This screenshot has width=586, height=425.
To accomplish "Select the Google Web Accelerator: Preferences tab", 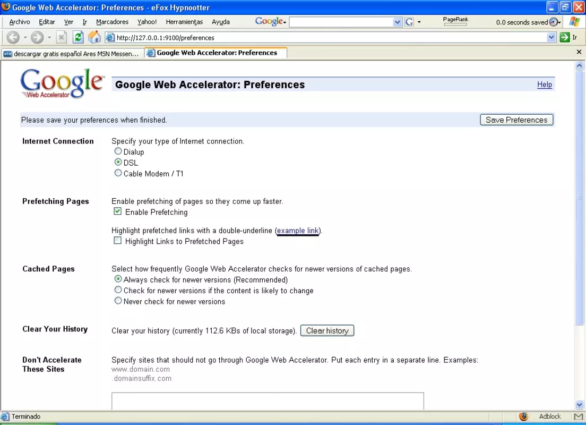I will (x=216, y=53).
